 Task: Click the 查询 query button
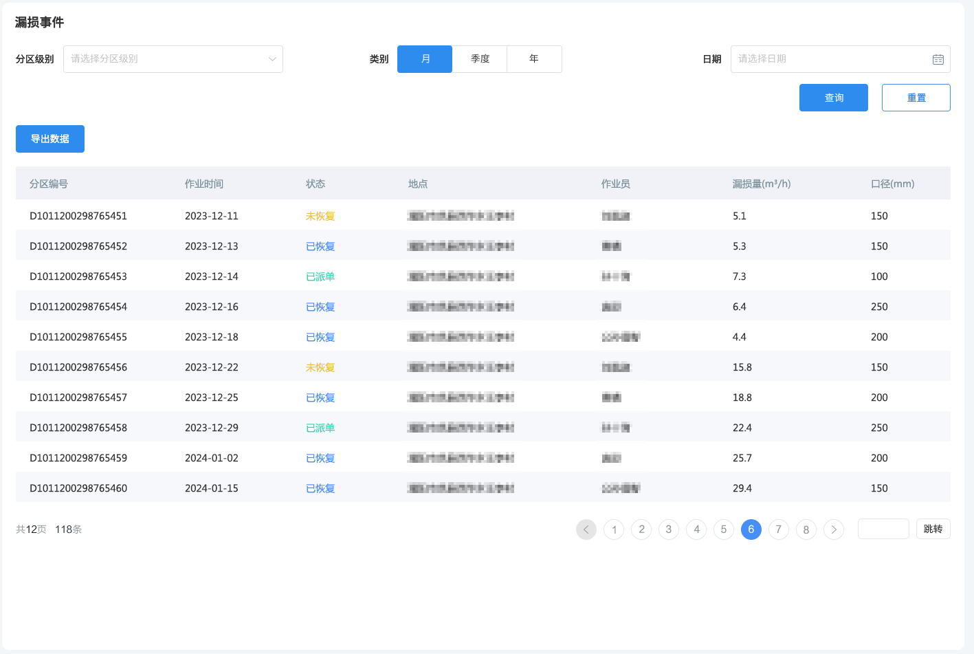coord(833,97)
